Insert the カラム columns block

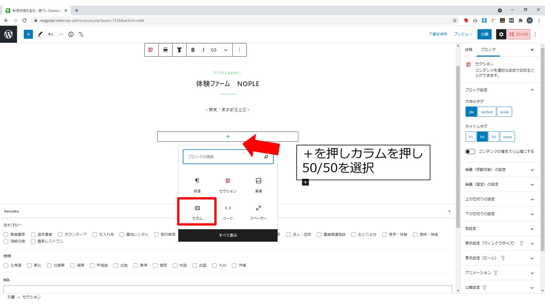click(197, 212)
